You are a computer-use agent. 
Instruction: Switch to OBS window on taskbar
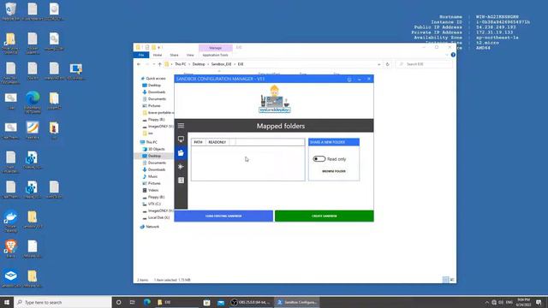pos(251,302)
